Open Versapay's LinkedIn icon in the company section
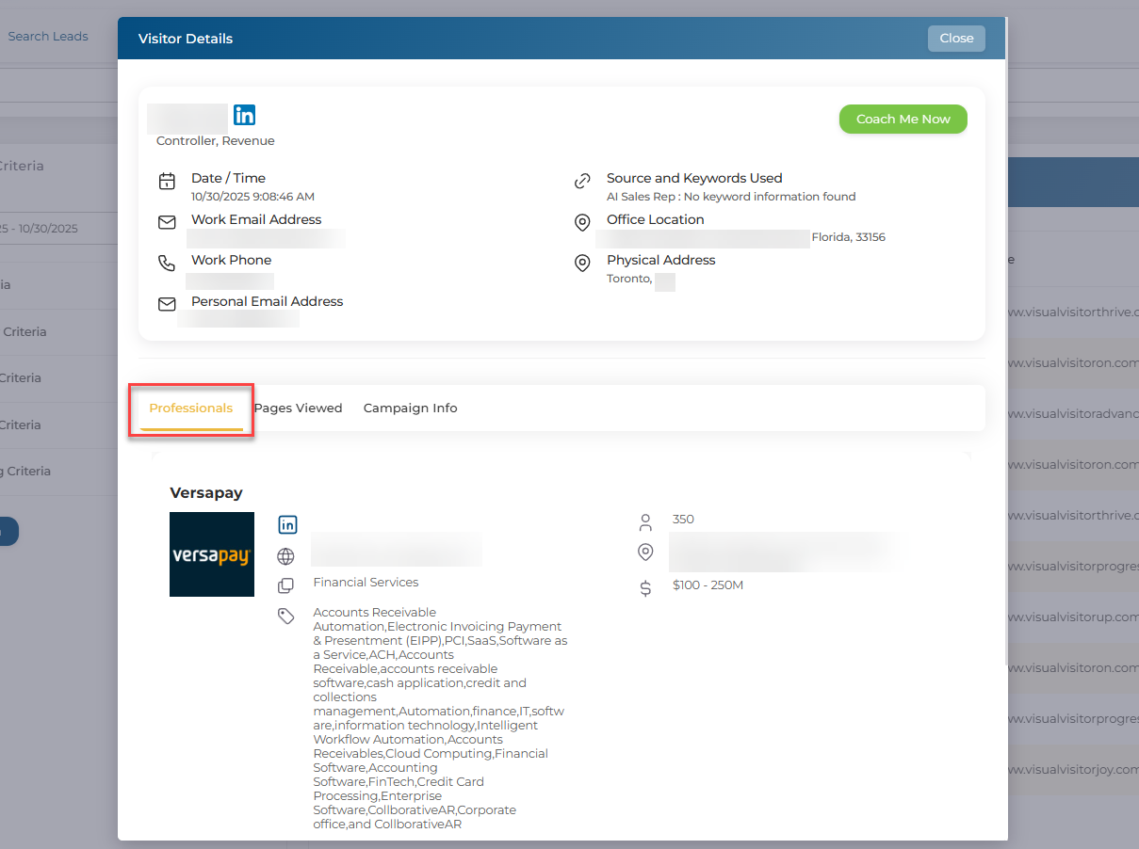This screenshot has width=1139, height=849. point(287,524)
